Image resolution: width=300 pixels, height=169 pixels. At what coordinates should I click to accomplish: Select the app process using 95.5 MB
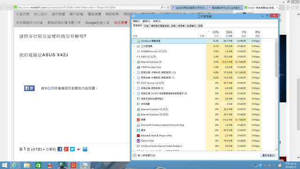[138, 131]
